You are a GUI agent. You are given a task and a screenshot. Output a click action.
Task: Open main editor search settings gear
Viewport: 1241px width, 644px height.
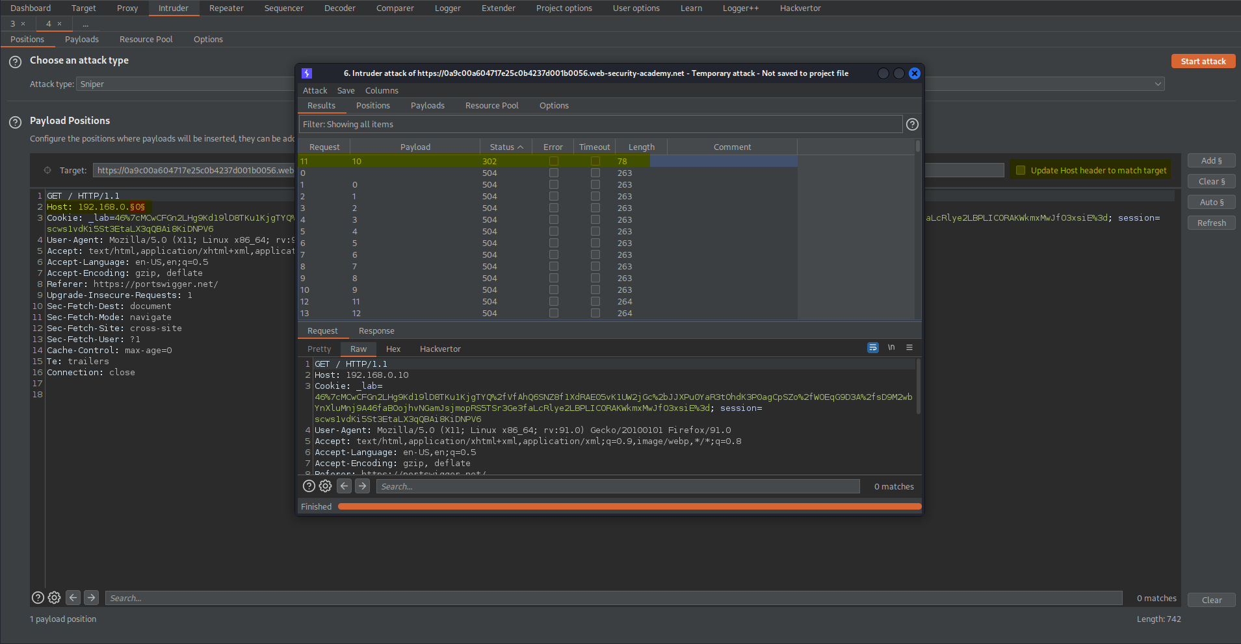tap(55, 598)
